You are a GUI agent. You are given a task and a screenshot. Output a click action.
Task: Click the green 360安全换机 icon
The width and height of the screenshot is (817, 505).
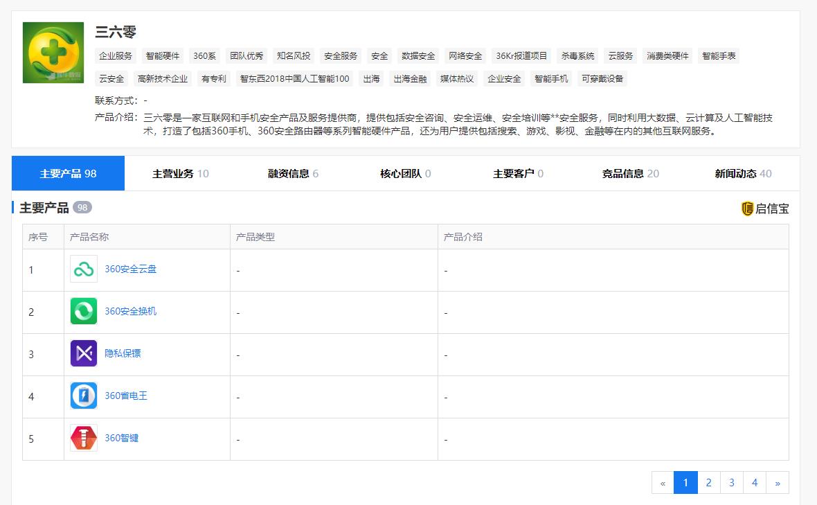[83, 312]
